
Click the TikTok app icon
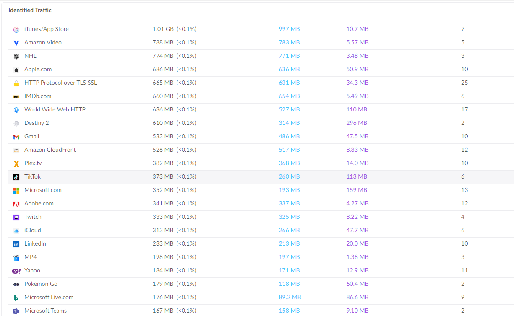16,177
